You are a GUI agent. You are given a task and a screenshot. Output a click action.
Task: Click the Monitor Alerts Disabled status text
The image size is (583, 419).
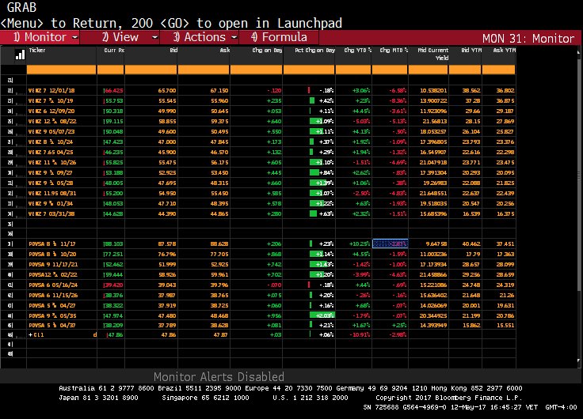coord(219,376)
